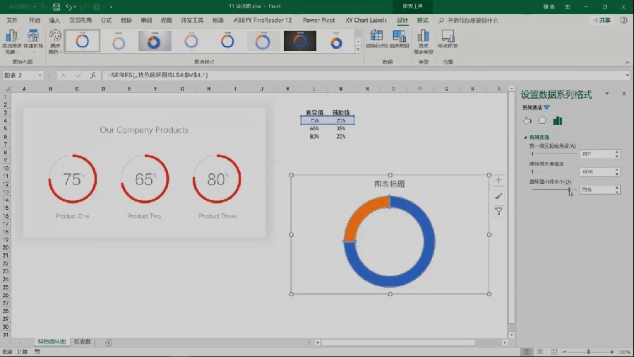Viewport: 634px width, 357px height.
Task: Switch to the Format ribbon tab
Action: (x=422, y=21)
